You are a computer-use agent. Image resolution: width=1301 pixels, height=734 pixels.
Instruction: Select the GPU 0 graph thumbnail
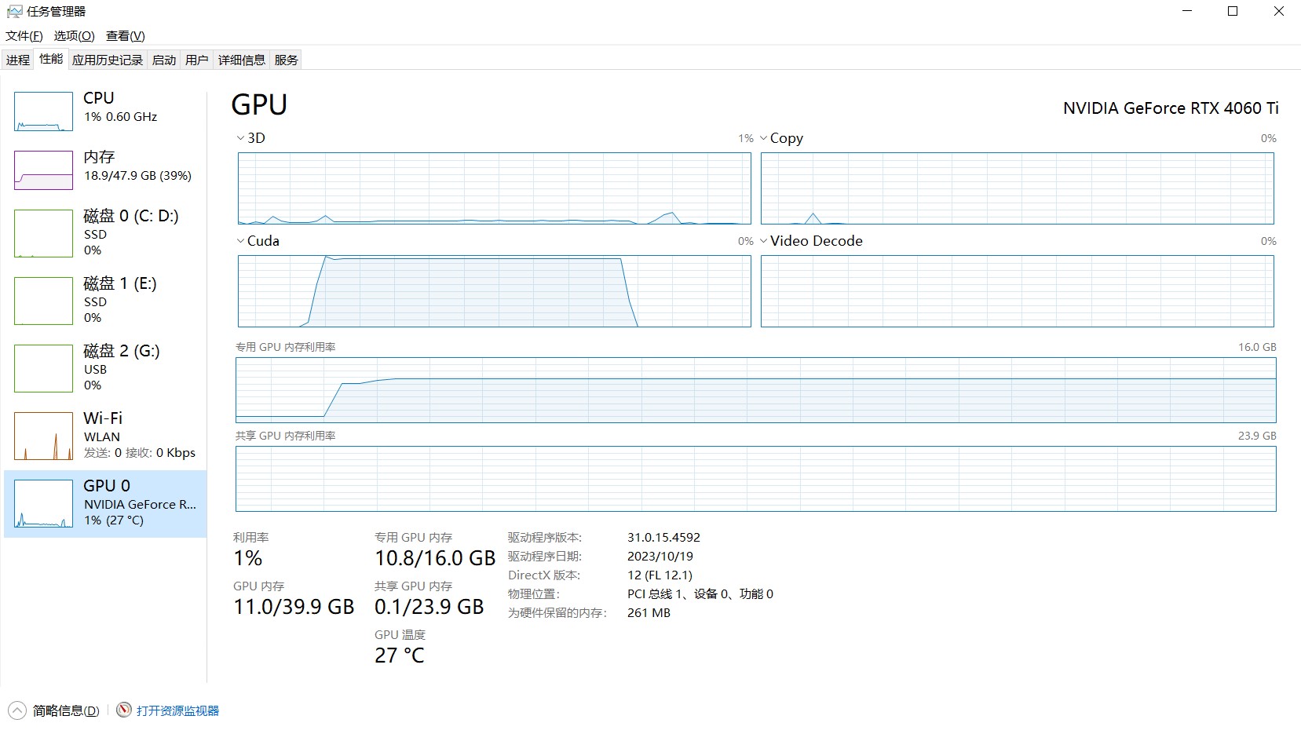click(44, 503)
